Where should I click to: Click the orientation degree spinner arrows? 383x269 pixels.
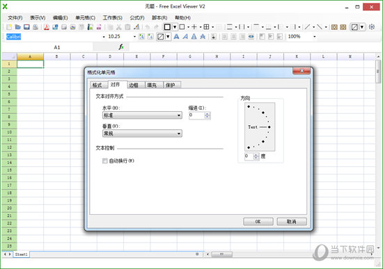tap(256, 156)
